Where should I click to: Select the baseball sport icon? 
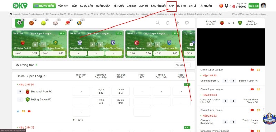[55, 23]
